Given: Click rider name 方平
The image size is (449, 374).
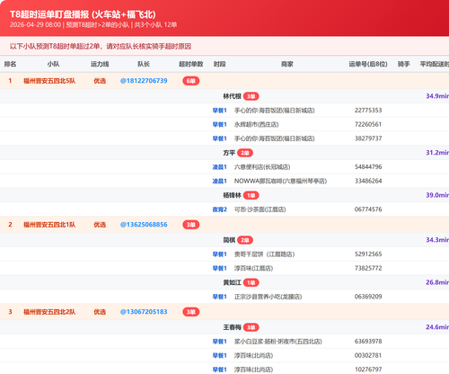Looking at the screenshot, I should coord(229,153).
